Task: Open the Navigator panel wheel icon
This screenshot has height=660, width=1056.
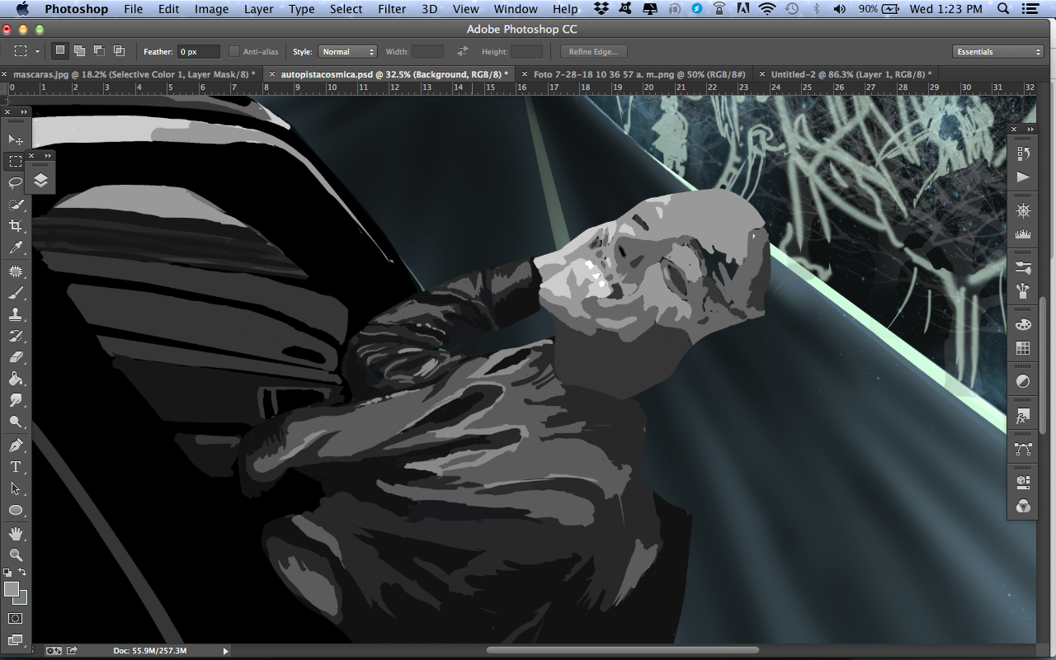Action: [x=1023, y=211]
